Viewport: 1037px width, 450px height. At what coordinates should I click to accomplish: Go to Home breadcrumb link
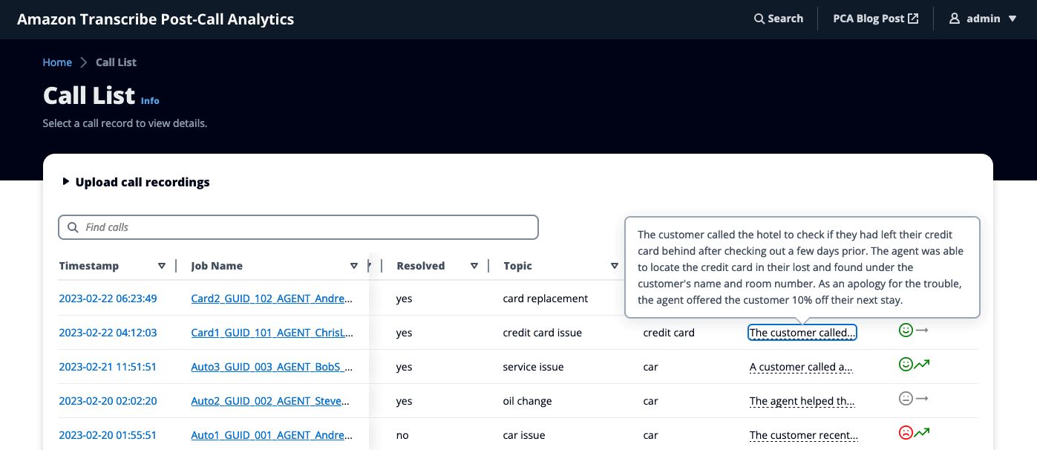coord(57,62)
